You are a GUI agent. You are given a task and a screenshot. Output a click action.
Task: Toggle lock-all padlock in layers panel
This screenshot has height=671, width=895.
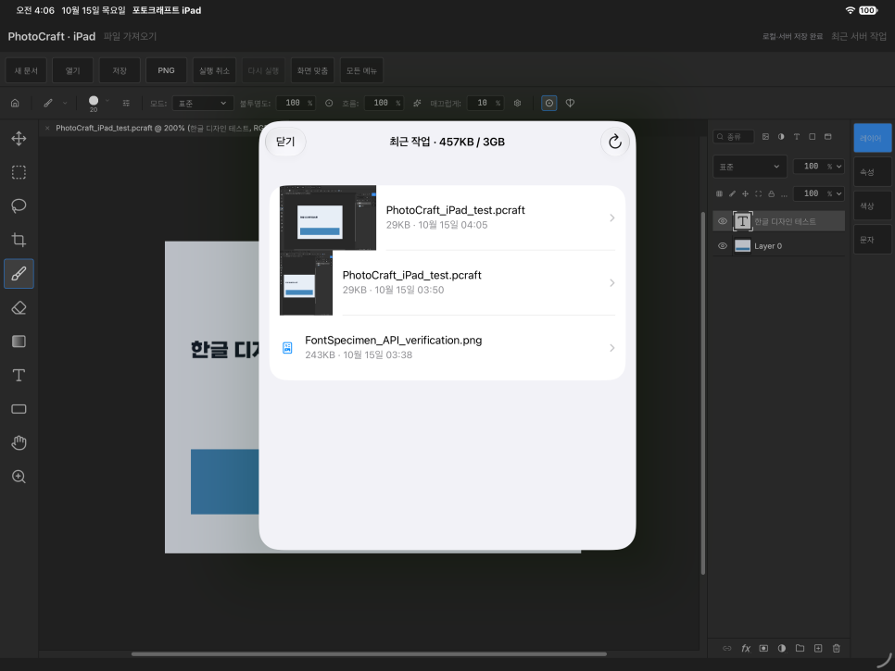pos(771,193)
